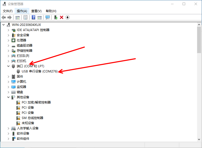This screenshot has height=148, width=202.
Task: Expand the 磁盘驱动器 category
Action: pyautogui.click(x=8, y=46)
